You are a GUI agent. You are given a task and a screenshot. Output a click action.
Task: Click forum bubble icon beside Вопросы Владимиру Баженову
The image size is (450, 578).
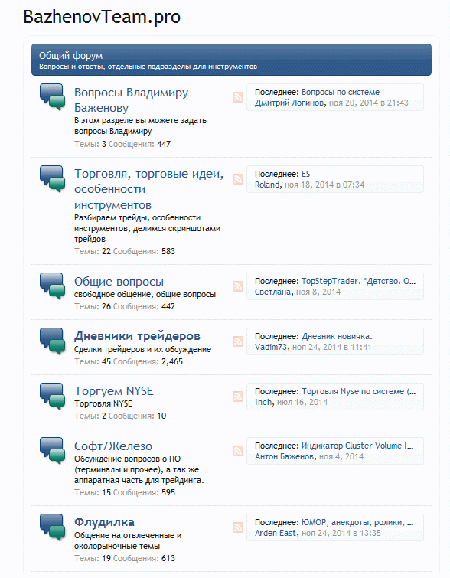(52, 97)
